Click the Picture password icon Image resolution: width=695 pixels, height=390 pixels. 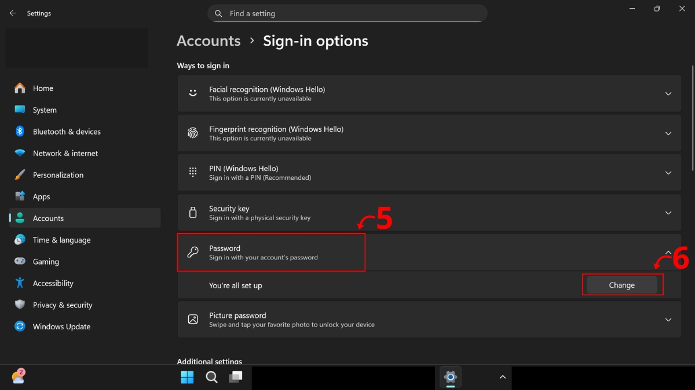click(x=192, y=320)
